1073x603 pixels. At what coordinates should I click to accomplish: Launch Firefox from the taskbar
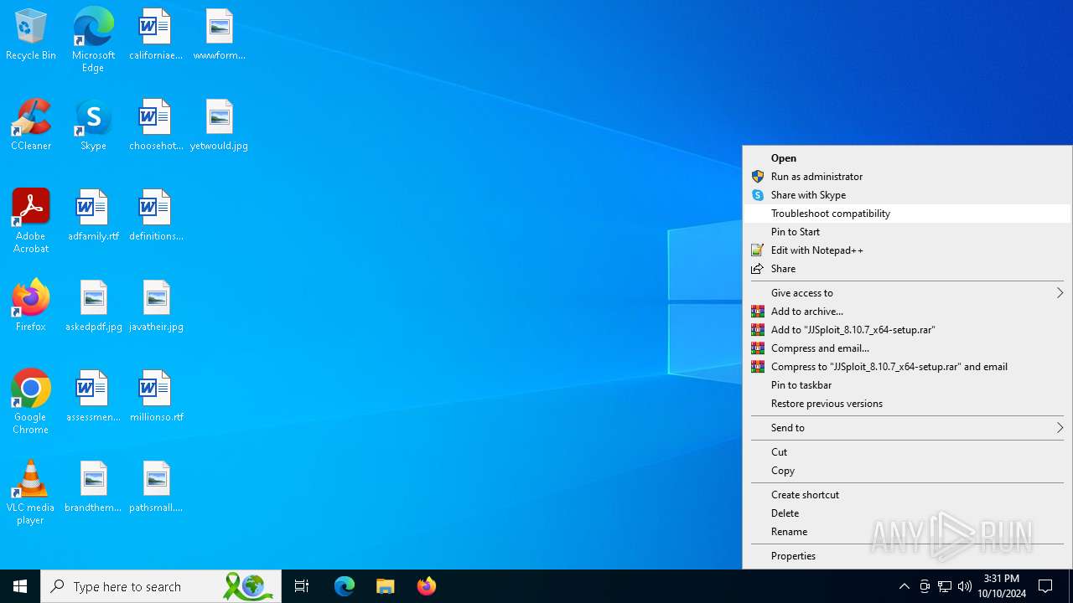427,586
